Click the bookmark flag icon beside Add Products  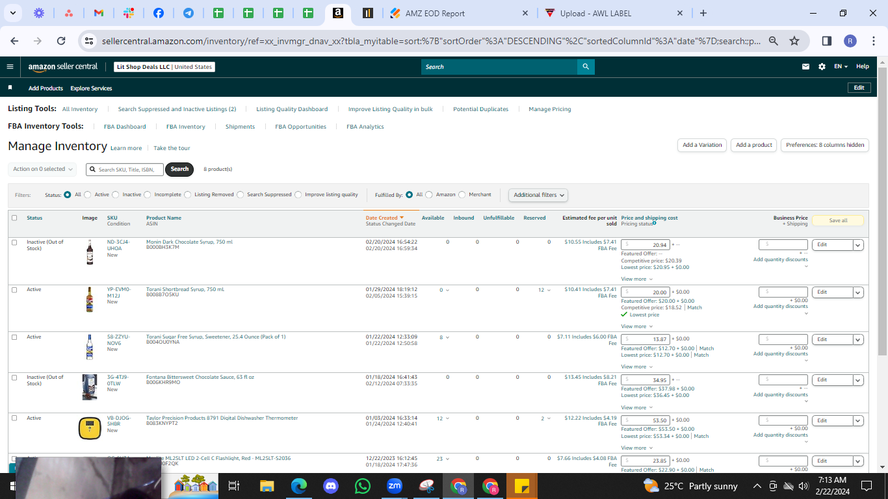pyautogui.click(x=10, y=88)
